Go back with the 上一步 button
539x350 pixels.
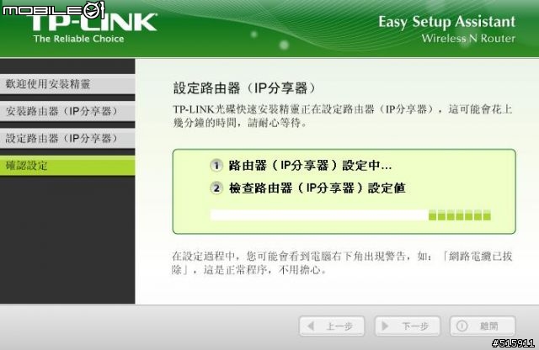tap(332, 326)
